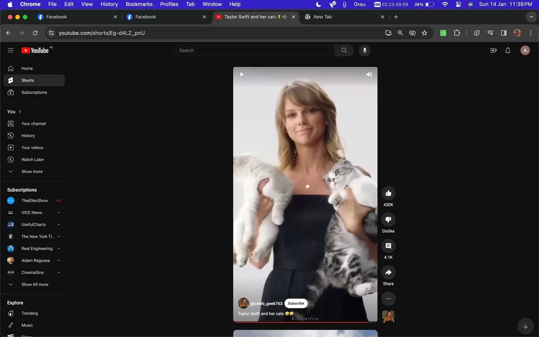Viewport: 539px width, 337px height.
Task: Click inside the YouTube Search field
Action: pos(254,50)
